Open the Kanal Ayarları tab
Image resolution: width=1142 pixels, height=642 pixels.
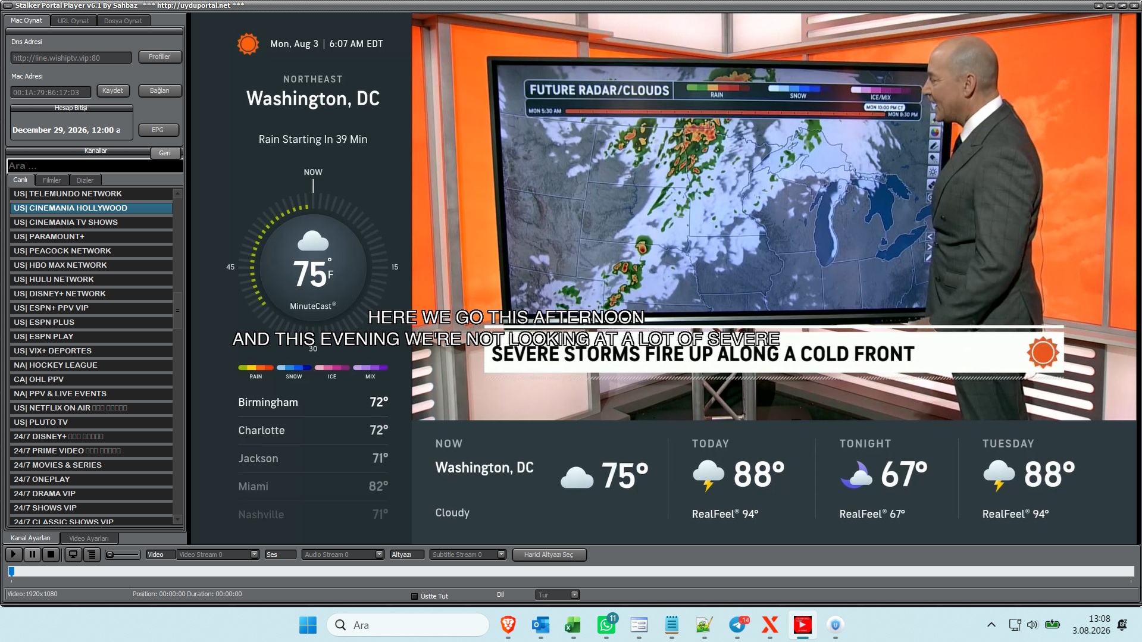[31, 538]
